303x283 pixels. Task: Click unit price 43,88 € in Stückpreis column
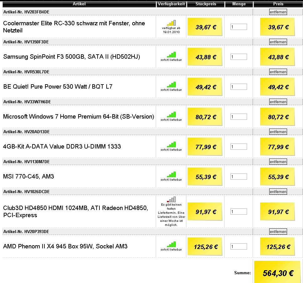pyautogui.click(x=206, y=57)
